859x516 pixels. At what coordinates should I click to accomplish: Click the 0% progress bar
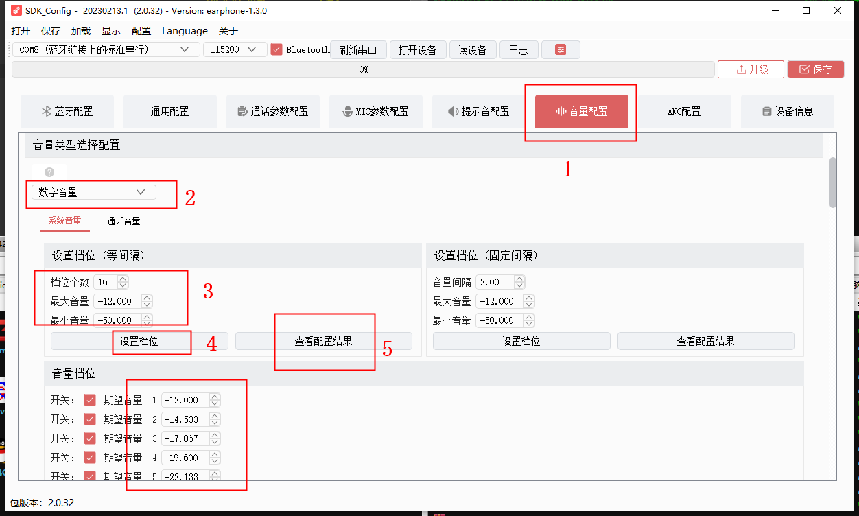[363, 69]
